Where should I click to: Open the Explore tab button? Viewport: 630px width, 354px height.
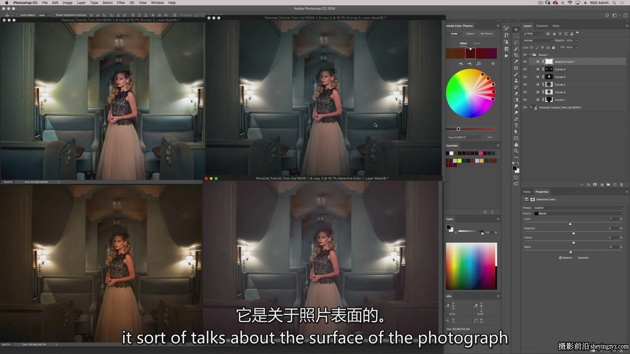(470, 34)
